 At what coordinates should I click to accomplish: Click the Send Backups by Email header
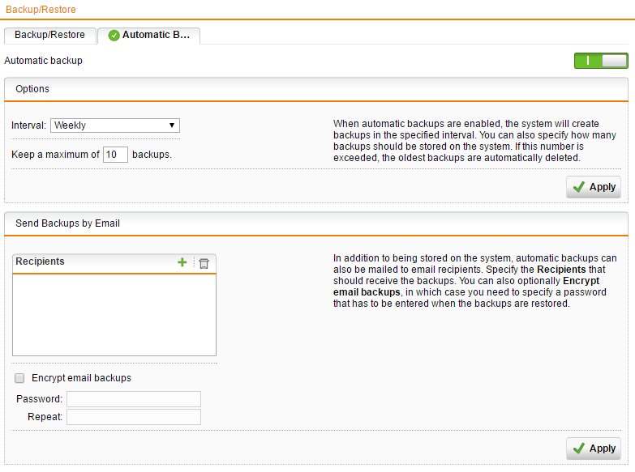(x=67, y=223)
